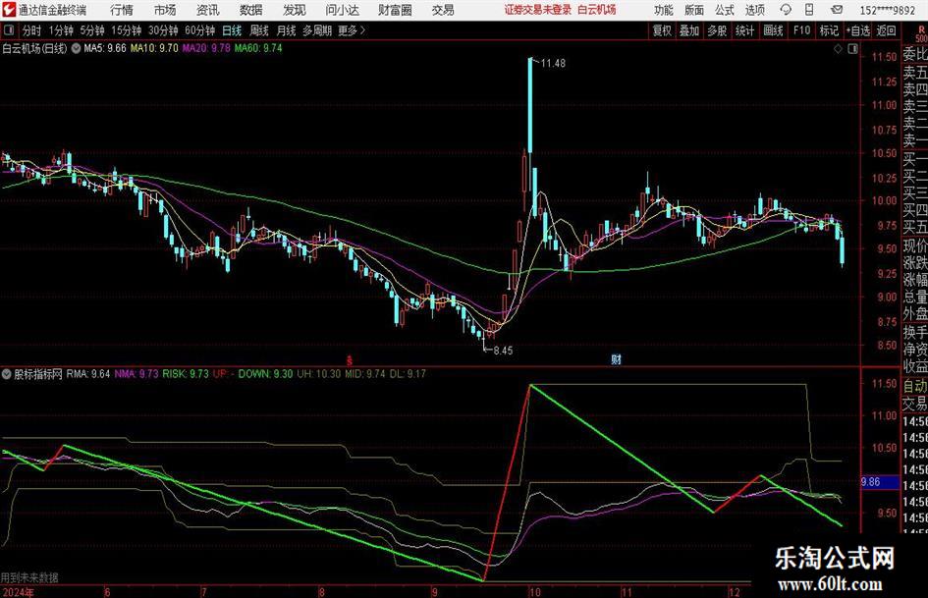928x598 pixels.
Task: Click the 统计 statistics button
Action: tap(744, 30)
